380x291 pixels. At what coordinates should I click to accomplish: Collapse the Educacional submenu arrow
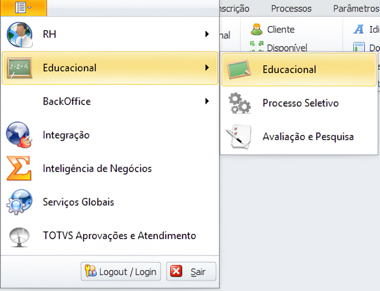tap(207, 68)
